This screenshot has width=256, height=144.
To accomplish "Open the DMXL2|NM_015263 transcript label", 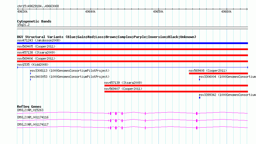I will (30, 110).
